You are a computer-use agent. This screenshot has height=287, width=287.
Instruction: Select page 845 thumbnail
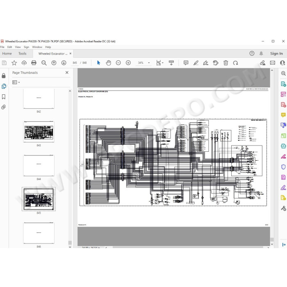click(39, 199)
